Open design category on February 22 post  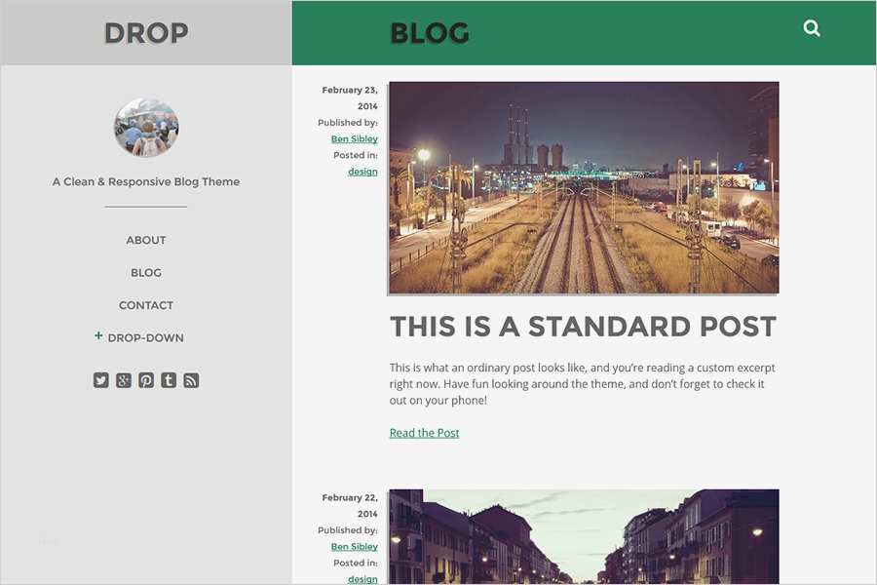click(362, 579)
